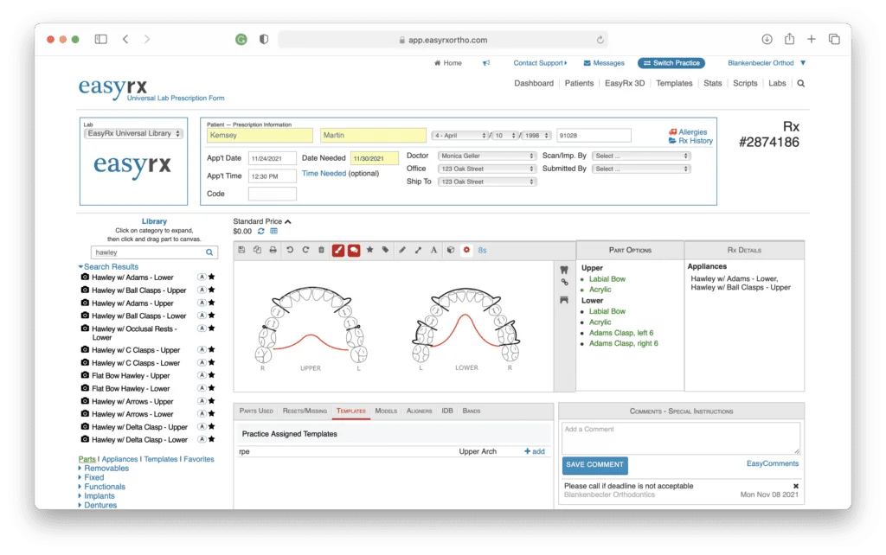
Task: Open the EasyRx Universal Library lab dropdown
Action: tap(133, 134)
